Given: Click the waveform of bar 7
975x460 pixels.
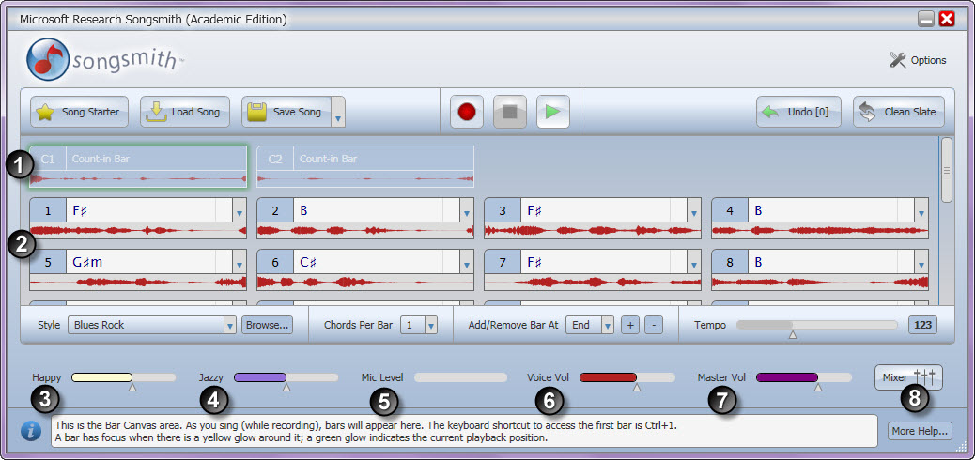Looking at the screenshot, I should 593,283.
